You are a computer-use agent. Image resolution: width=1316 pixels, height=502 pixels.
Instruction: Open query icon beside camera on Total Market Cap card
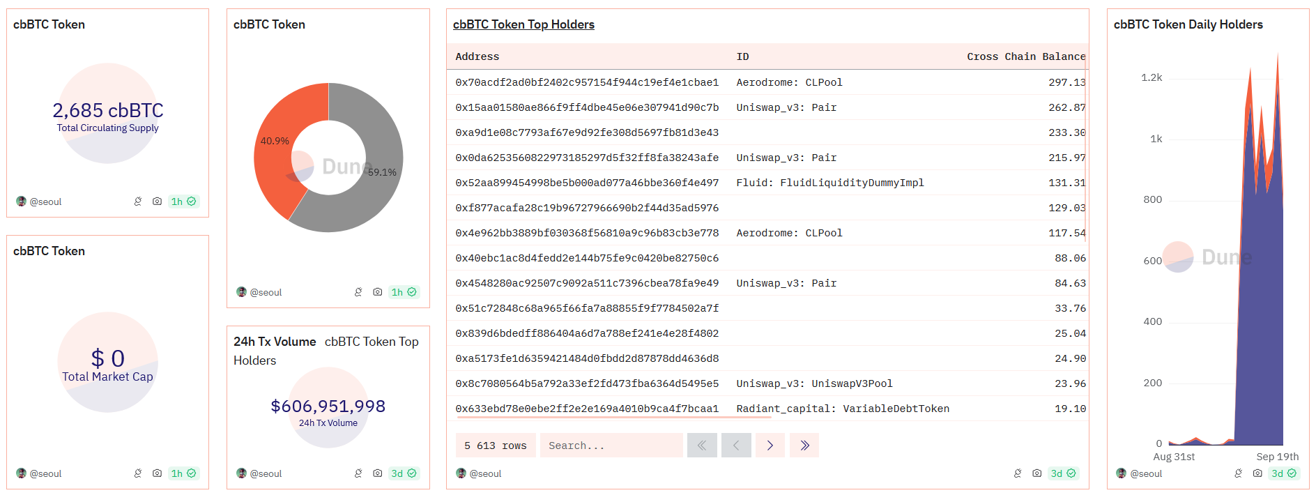pyautogui.click(x=138, y=473)
